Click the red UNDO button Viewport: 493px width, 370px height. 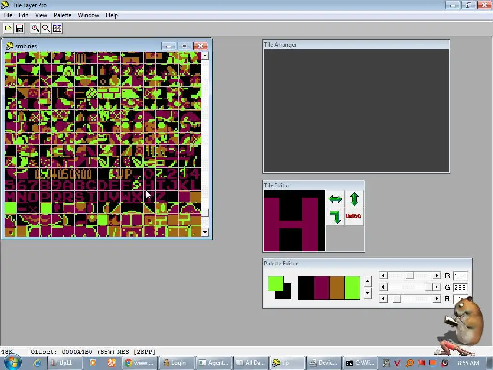[x=353, y=216]
